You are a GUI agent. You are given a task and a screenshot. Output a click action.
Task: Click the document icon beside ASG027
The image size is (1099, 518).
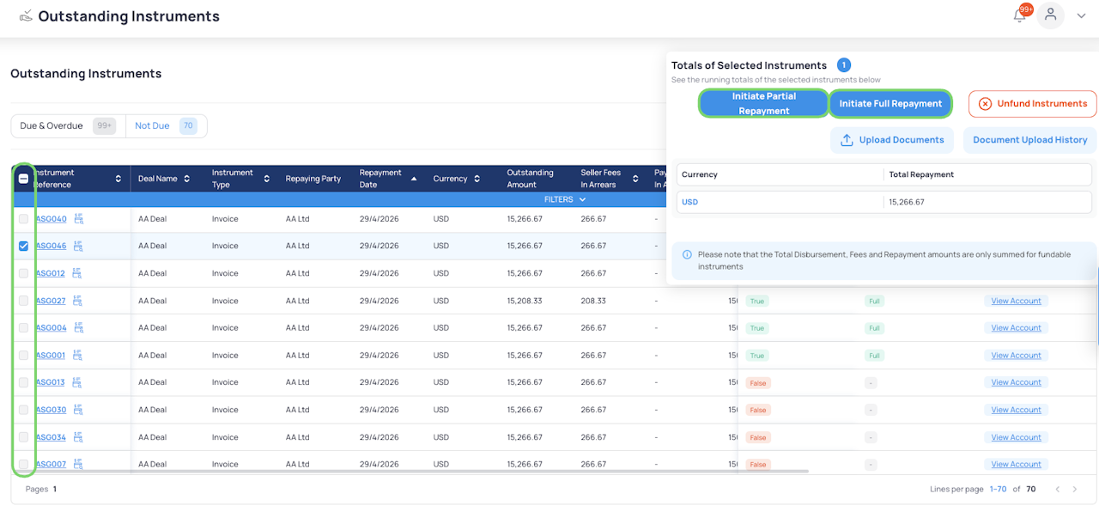pos(78,301)
